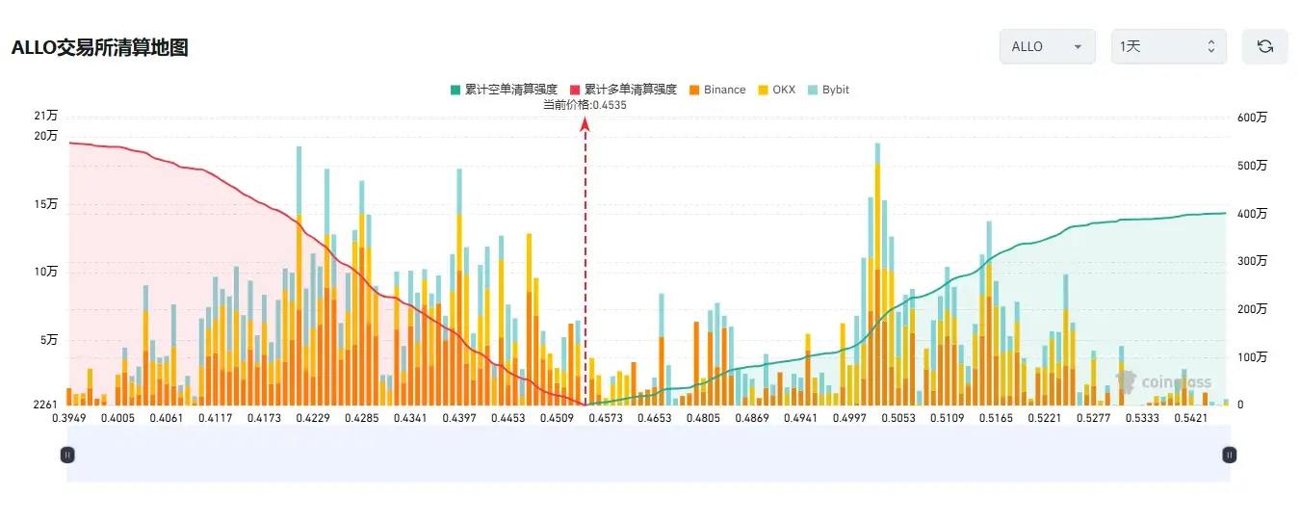Open the 1天 time range selector

point(1168,46)
